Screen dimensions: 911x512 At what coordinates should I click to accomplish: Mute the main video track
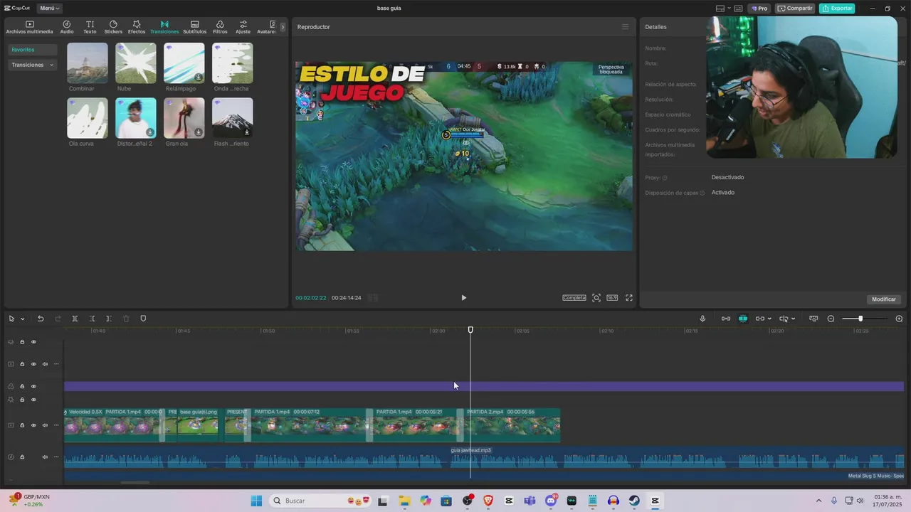(x=45, y=425)
